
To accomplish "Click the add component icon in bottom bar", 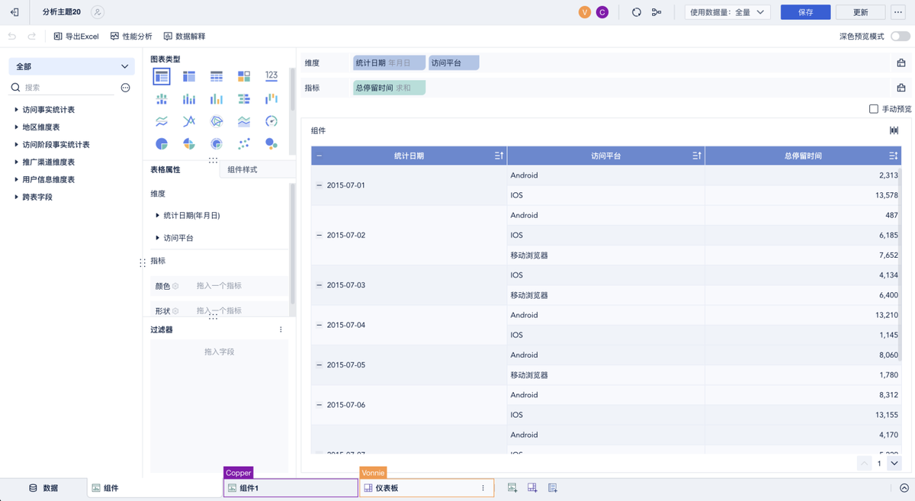I will coord(512,488).
